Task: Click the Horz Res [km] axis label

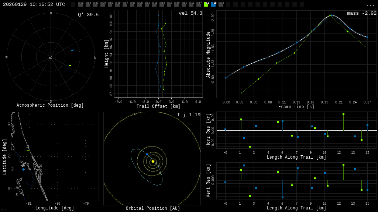Action: (208, 130)
